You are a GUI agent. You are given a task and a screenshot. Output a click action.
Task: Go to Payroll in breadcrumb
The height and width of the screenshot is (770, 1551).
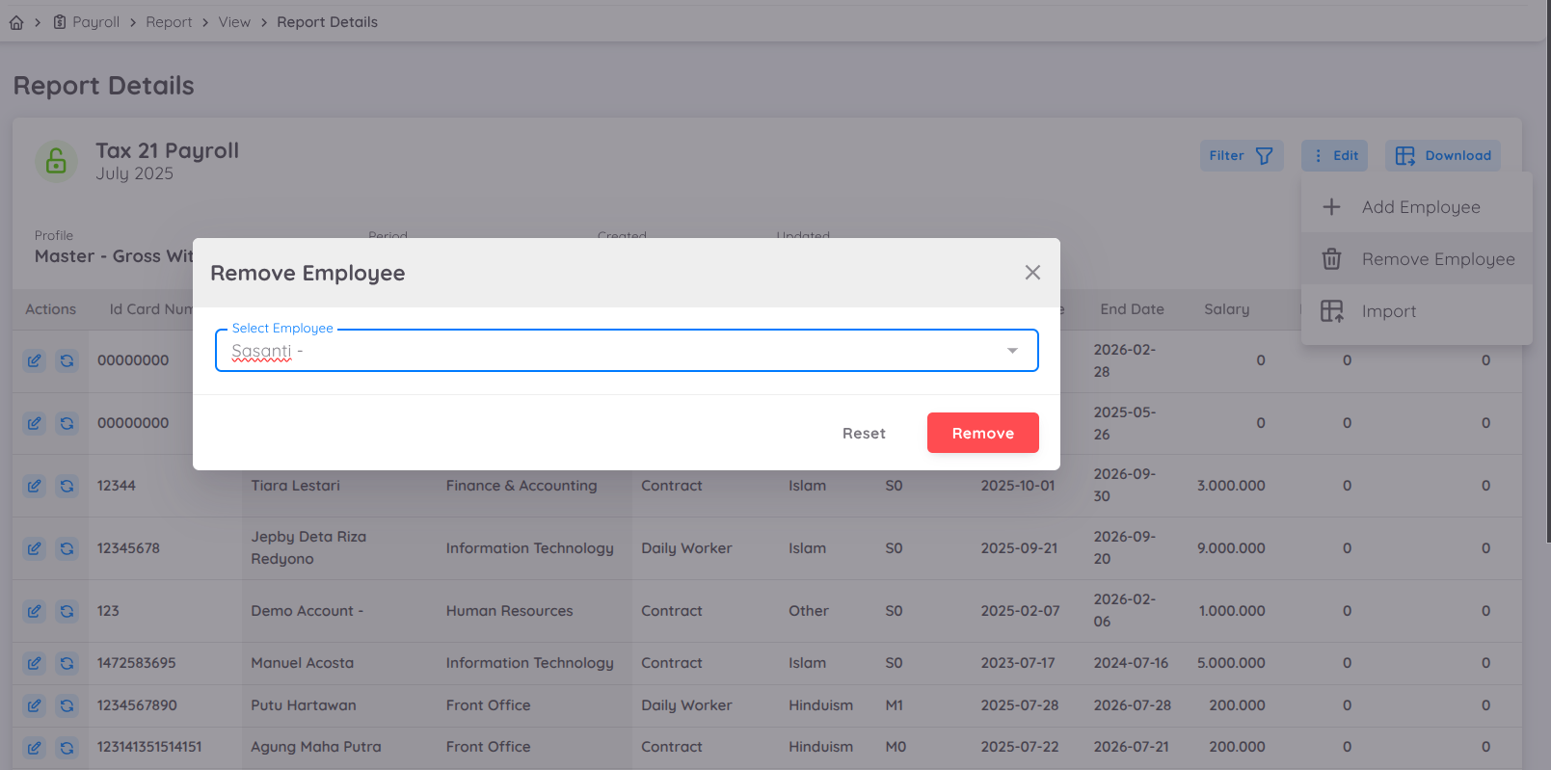coord(95,22)
